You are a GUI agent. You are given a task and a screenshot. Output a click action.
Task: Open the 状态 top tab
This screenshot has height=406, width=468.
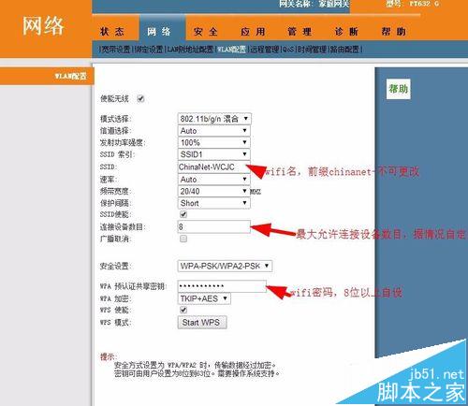tap(112, 31)
